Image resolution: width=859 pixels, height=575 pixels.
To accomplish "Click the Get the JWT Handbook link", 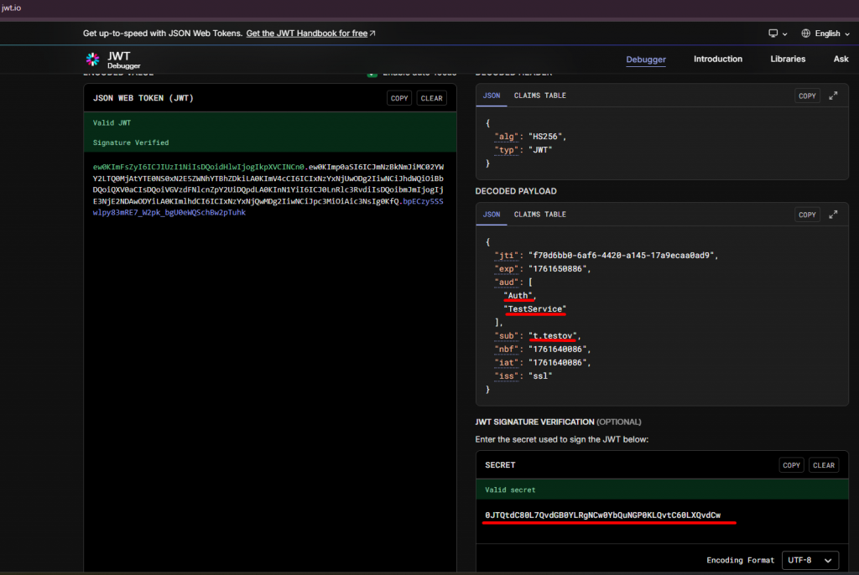I will pyautogui.click(x=310, y=34).
